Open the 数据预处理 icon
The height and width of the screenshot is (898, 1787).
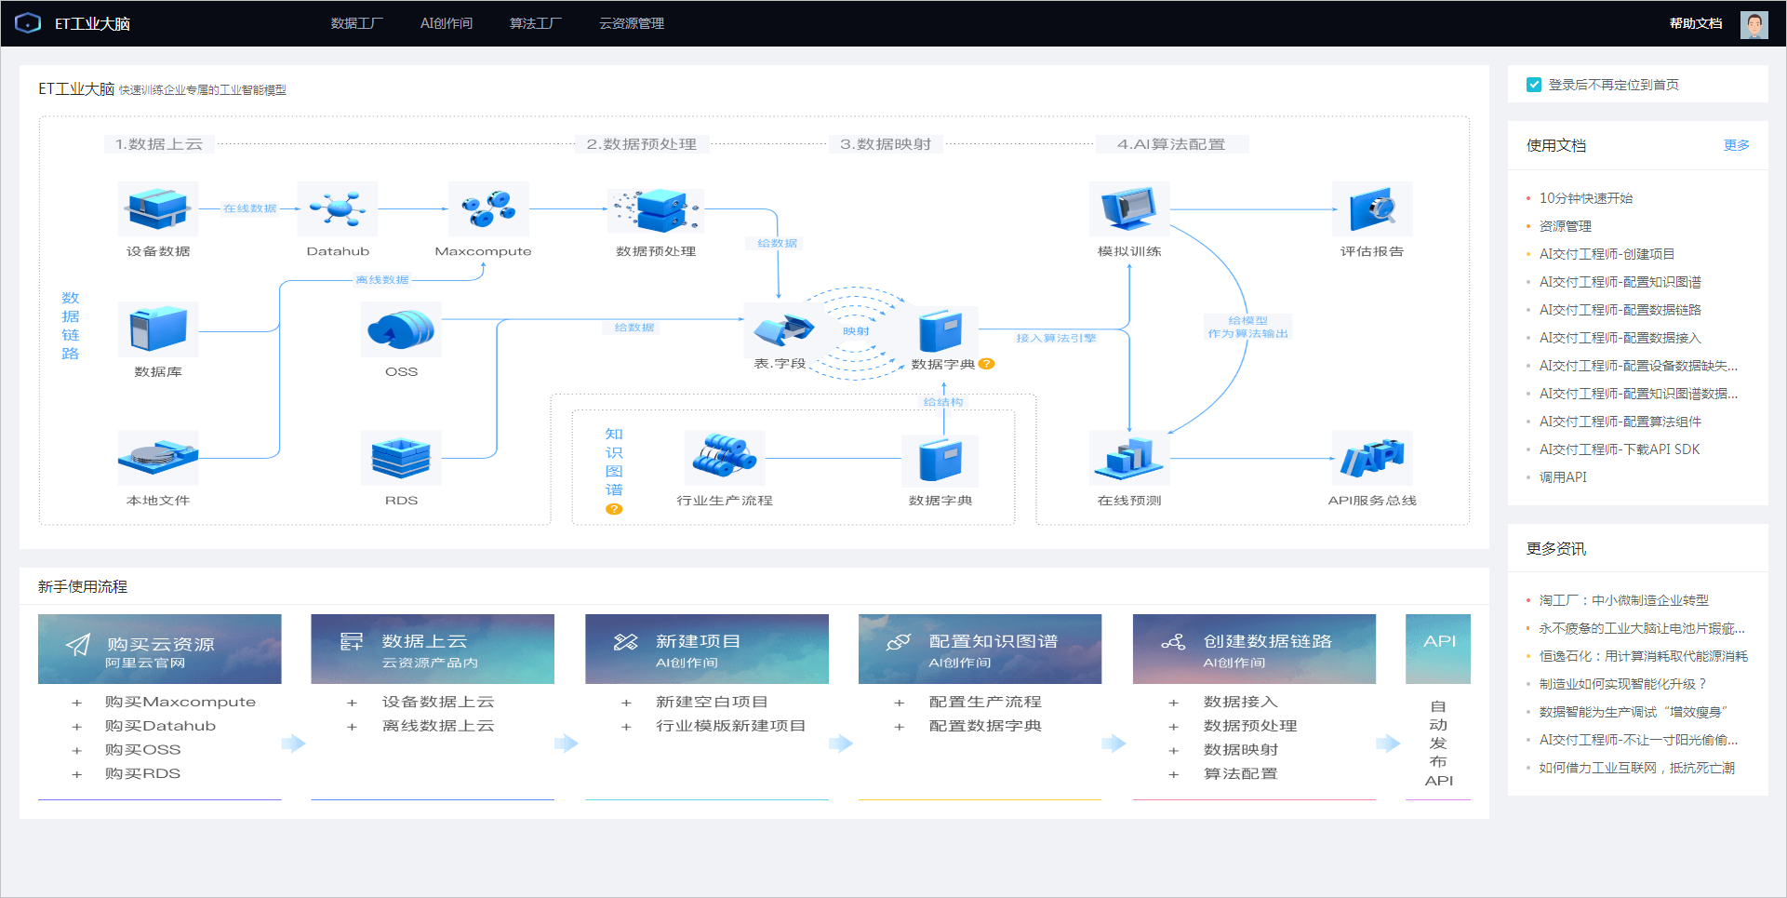(x=656, y=210)
